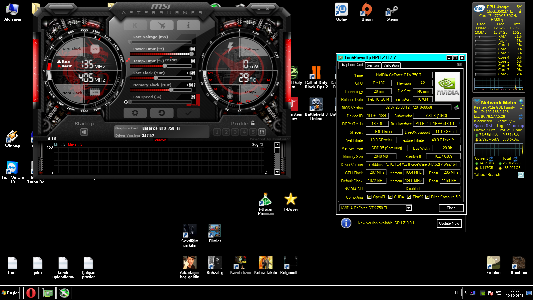
Task: Save current settings with the floppy icon
Action: (262, 132)
